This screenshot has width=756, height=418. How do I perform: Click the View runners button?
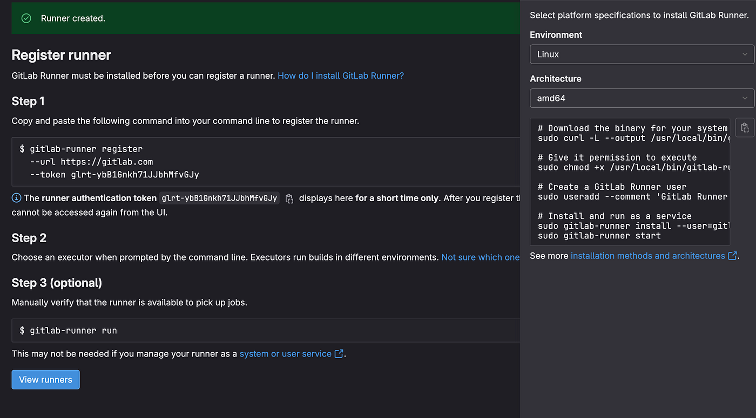tap(45, 380)
